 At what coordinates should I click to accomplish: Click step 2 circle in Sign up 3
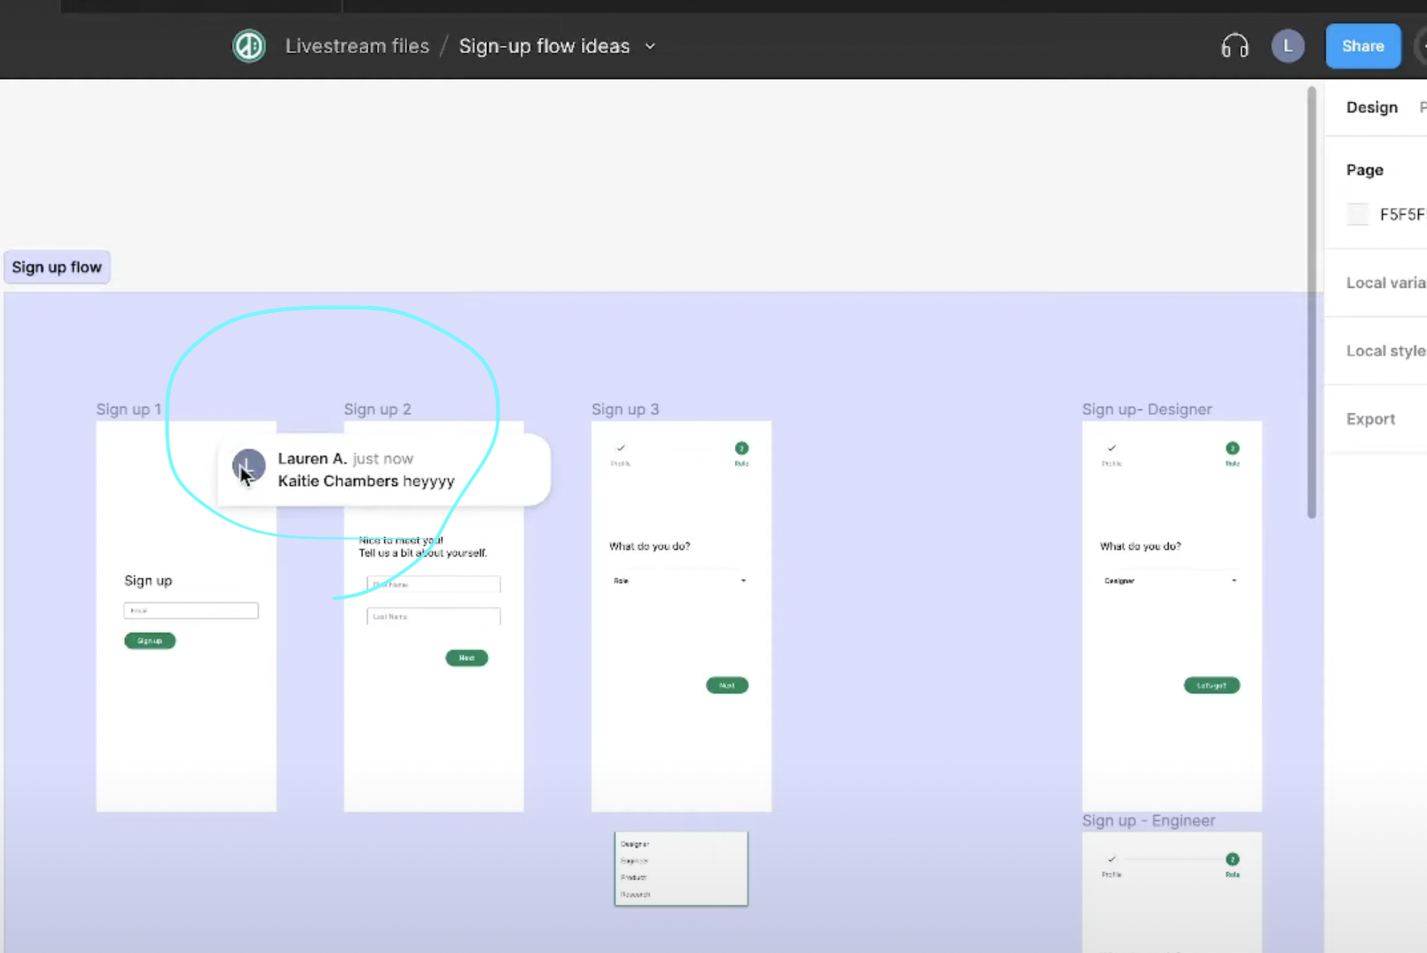click(x=741, y=449)
